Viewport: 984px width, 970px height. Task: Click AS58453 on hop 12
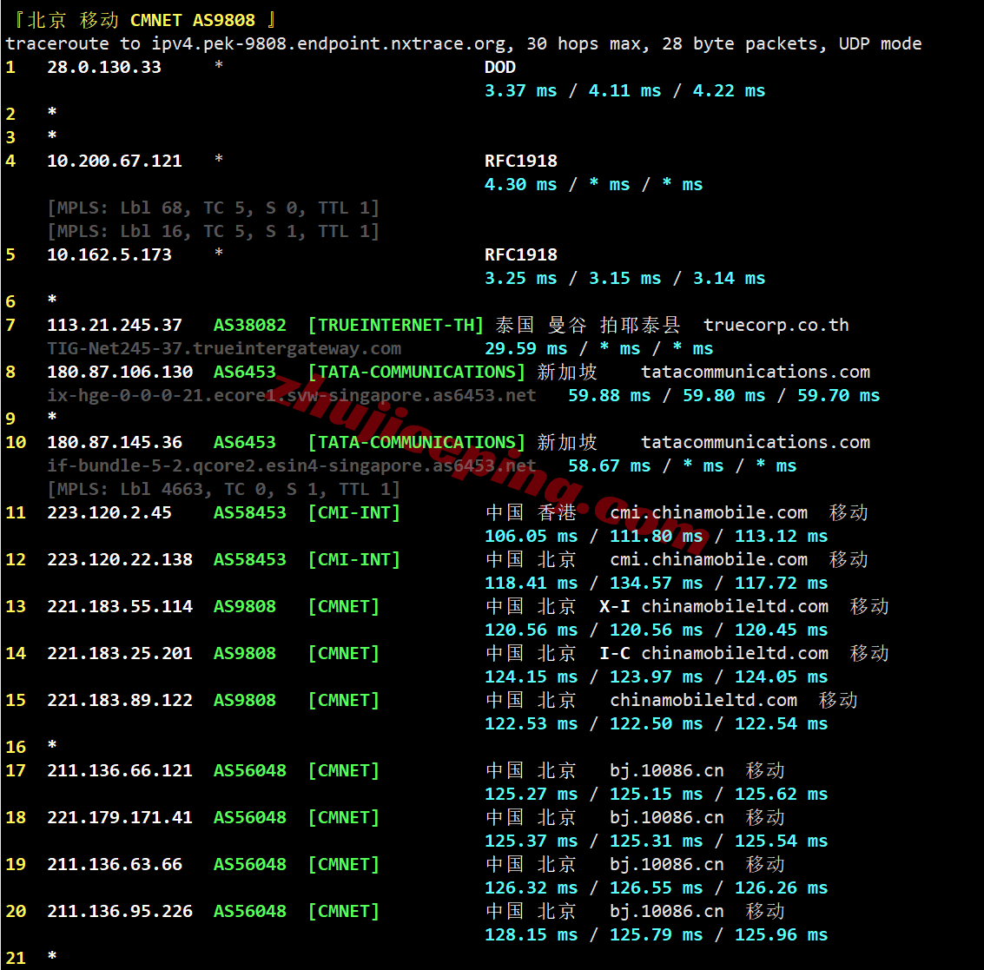pos(250,559)
